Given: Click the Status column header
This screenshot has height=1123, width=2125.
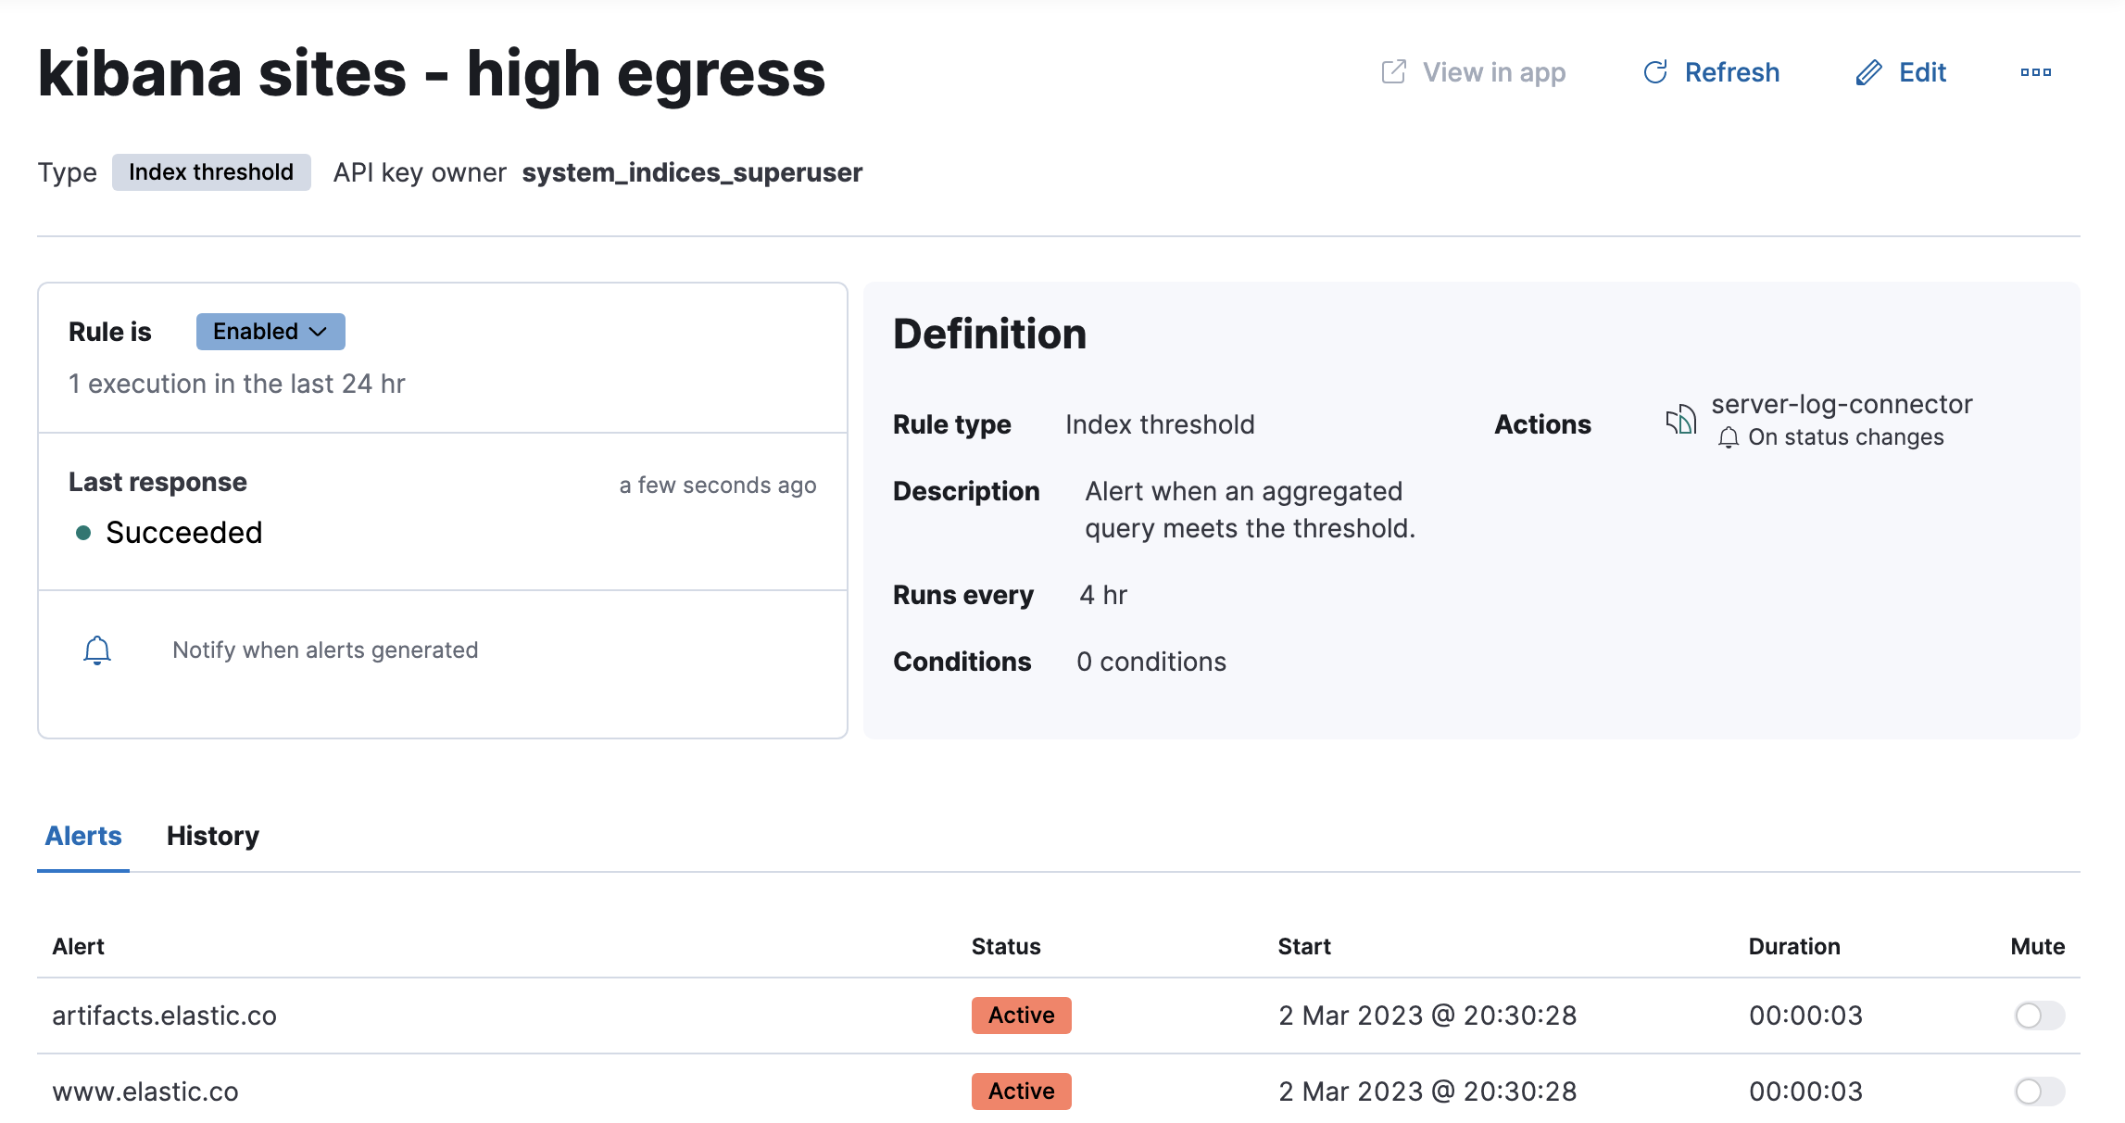Looking at the screenshot, I should 1005,946.
